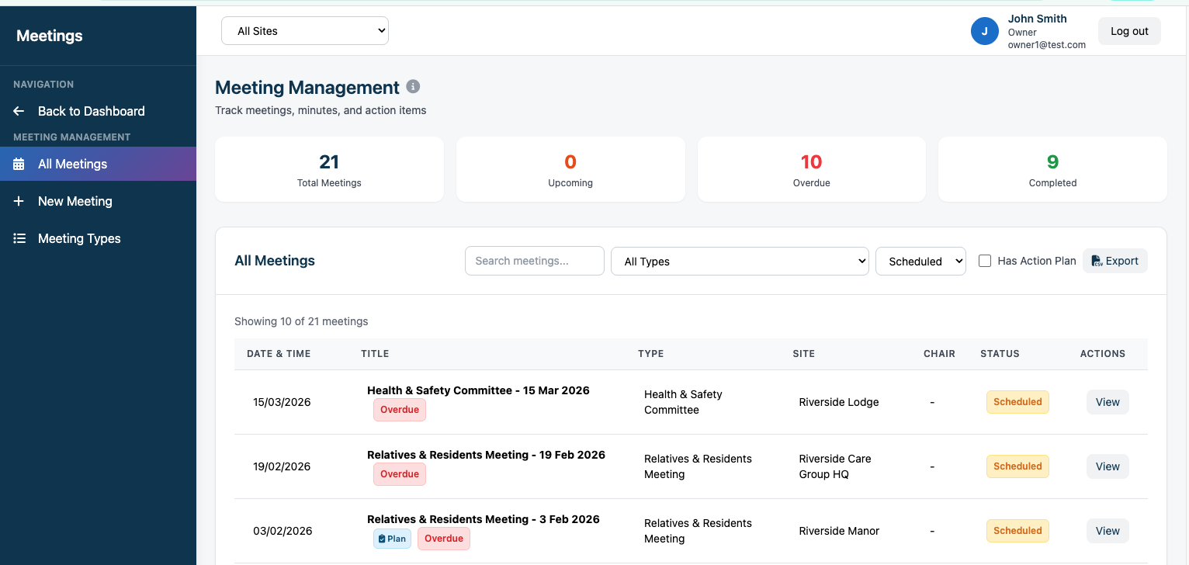
Task: Open the Scheduled status dropdown
Action: [920, 262]
